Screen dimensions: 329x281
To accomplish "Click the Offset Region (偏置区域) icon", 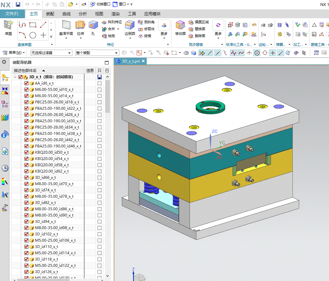I will [191, 22].
